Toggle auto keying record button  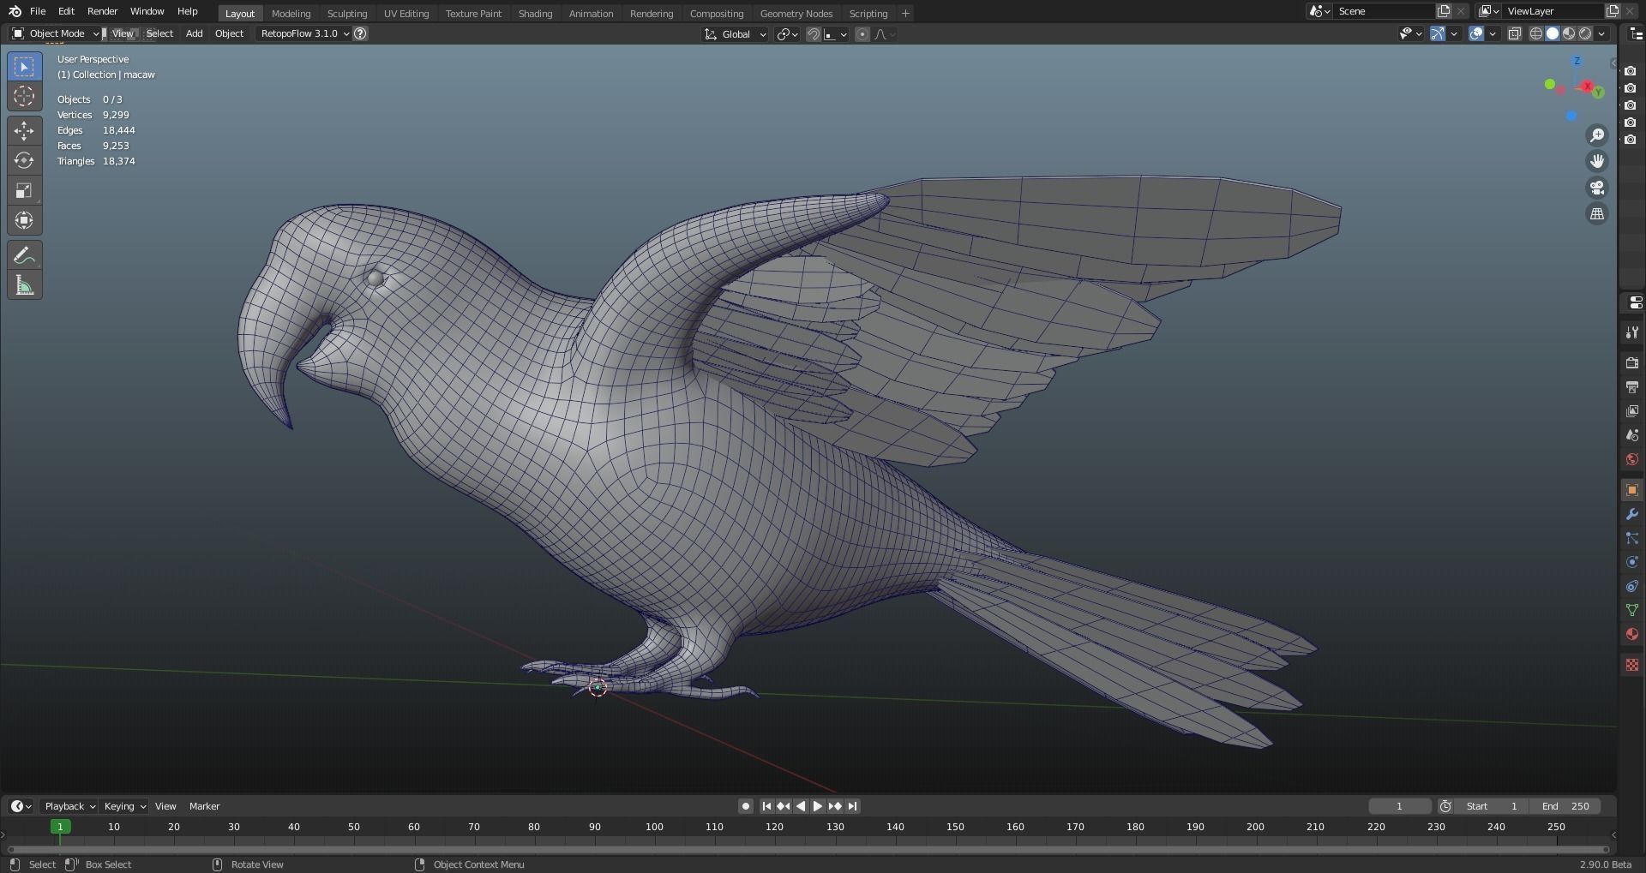click(x=746, y=806)
